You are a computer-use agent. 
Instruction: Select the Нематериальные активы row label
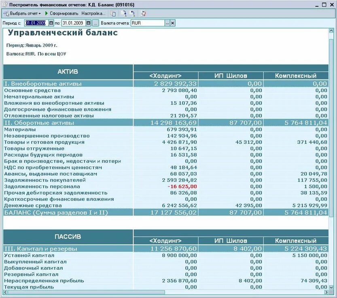tap(39, 97)
